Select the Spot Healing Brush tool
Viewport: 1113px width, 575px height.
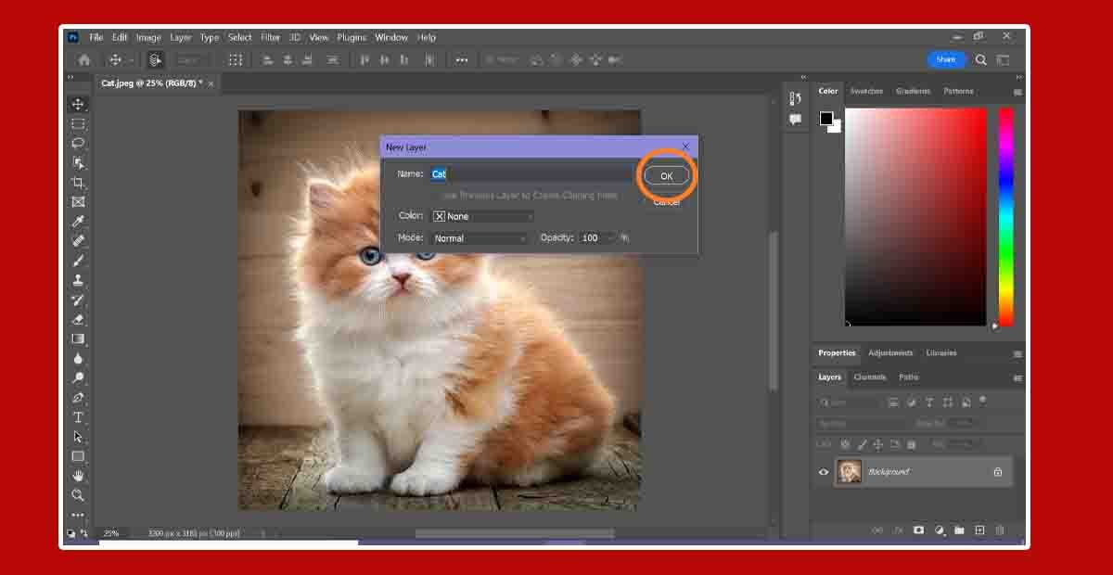pyautogui.click(x=78, y=241)
